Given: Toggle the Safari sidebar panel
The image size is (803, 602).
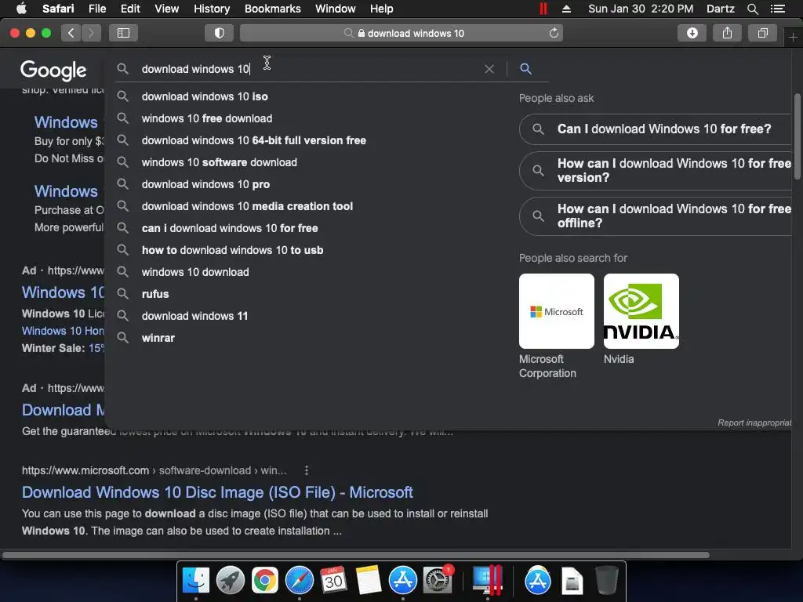Looking at the screenshot, I should click(123, 33).
